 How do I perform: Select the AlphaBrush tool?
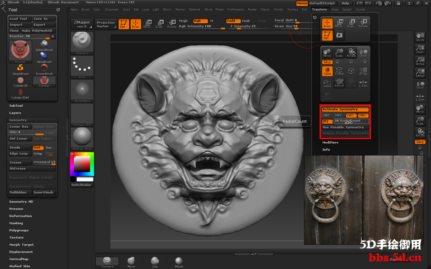(x=44, y=58)
